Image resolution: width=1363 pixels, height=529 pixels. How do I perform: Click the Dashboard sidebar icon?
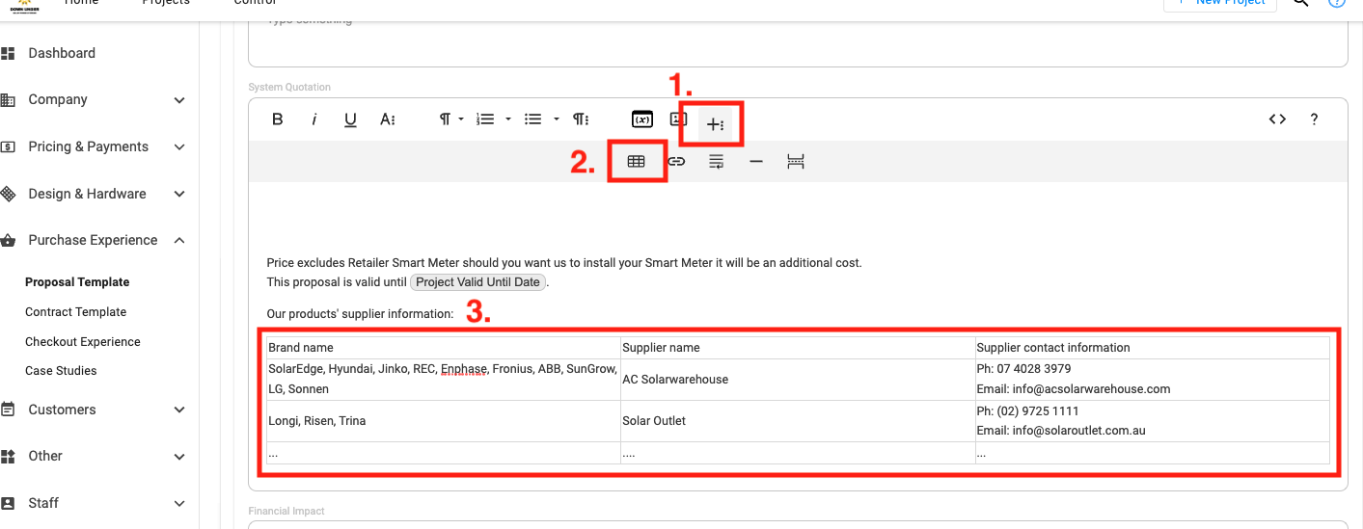pyautogui.click(x=8, y=53)
